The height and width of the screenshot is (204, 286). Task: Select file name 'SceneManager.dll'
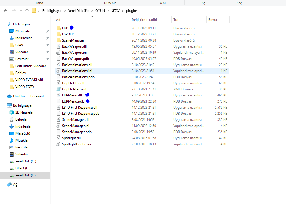76,120
